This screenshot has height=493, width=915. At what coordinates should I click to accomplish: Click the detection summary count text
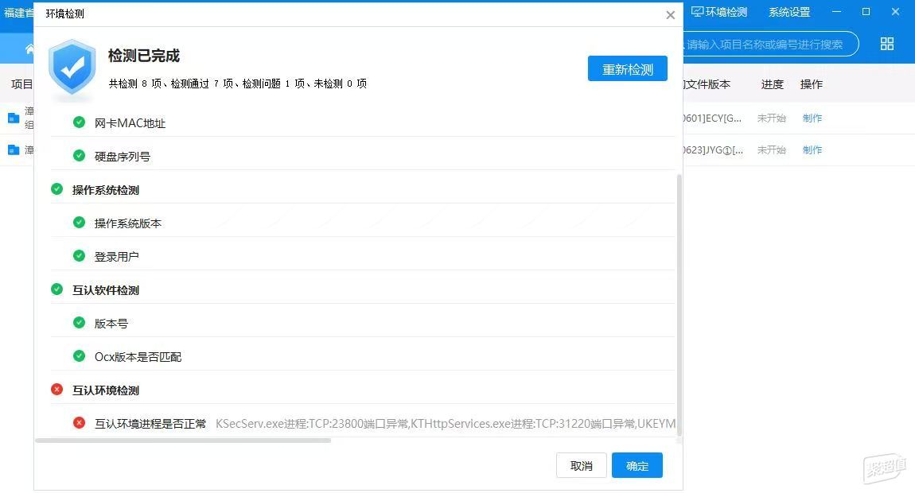[x=238, y=83]
